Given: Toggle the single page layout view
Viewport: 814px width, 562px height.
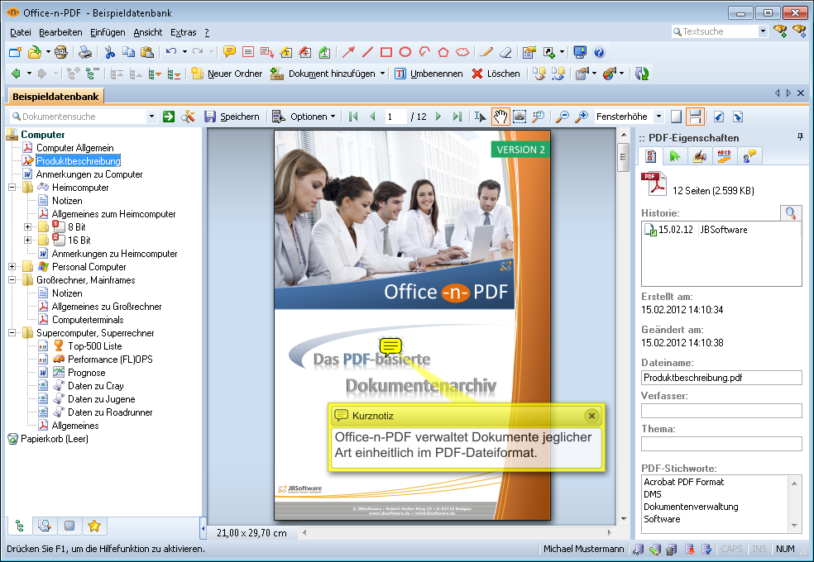Looking at the screenshot, I should (676, 117).
